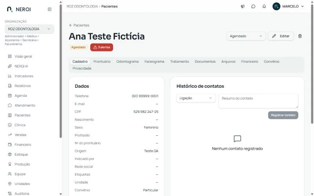Collapse the sidebar with the panel icon
The height and width of the screenshot is (196, 314).
click(x=50, y=9)
